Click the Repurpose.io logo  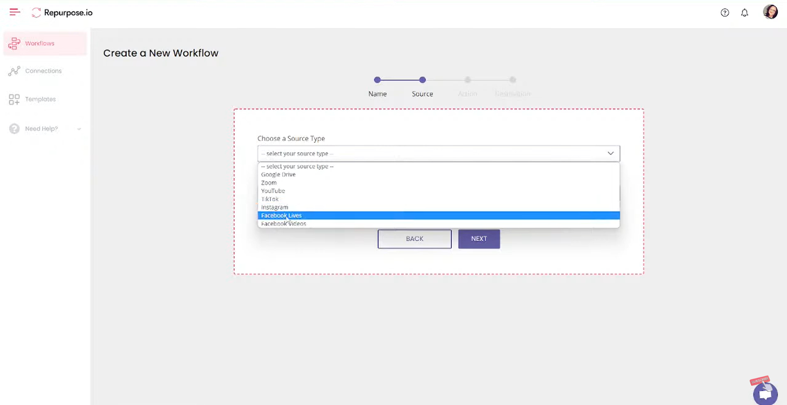click(62, 13)
